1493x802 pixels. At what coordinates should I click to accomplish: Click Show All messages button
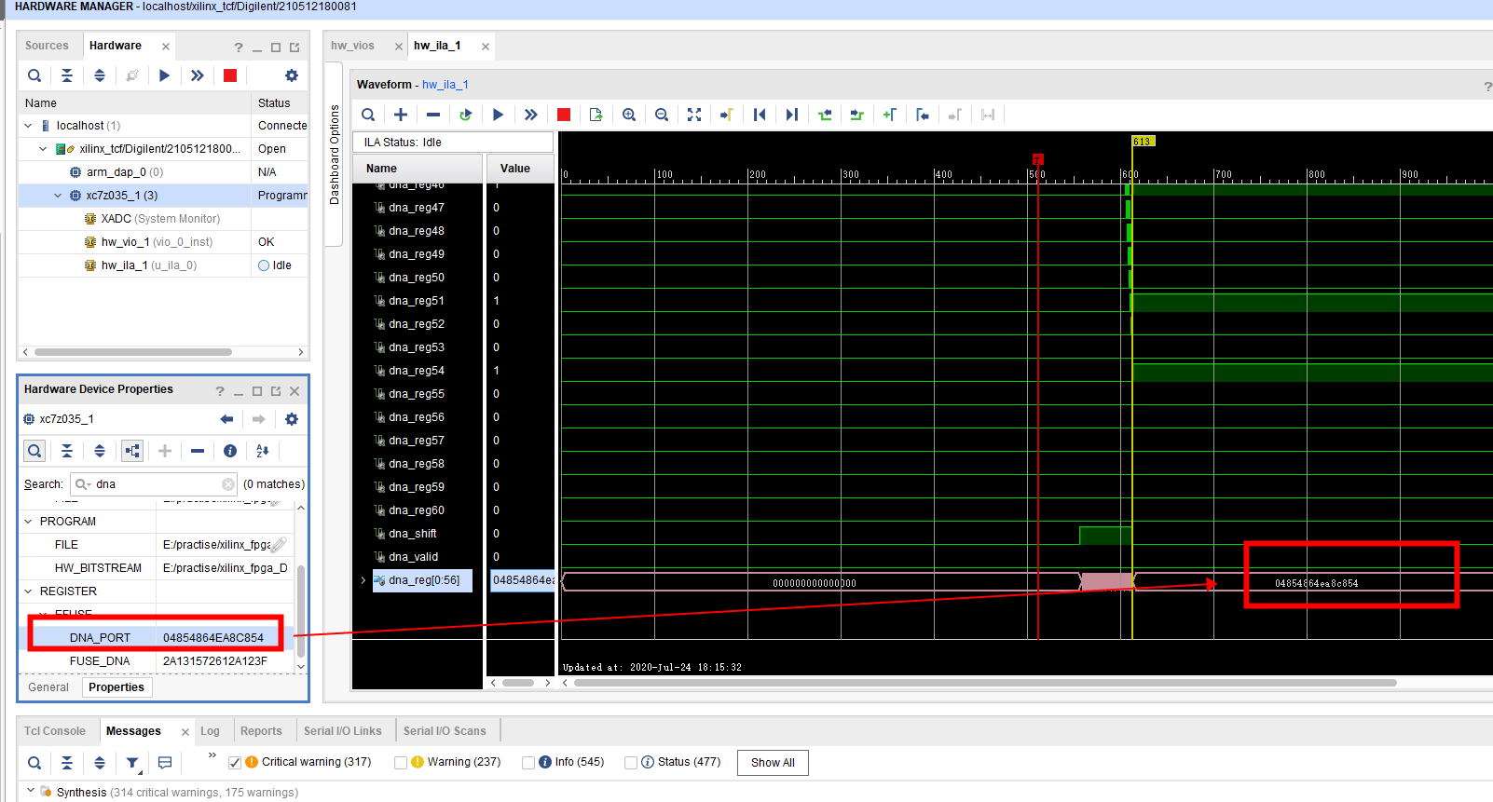pyautogui.click(x=773, y=763)
